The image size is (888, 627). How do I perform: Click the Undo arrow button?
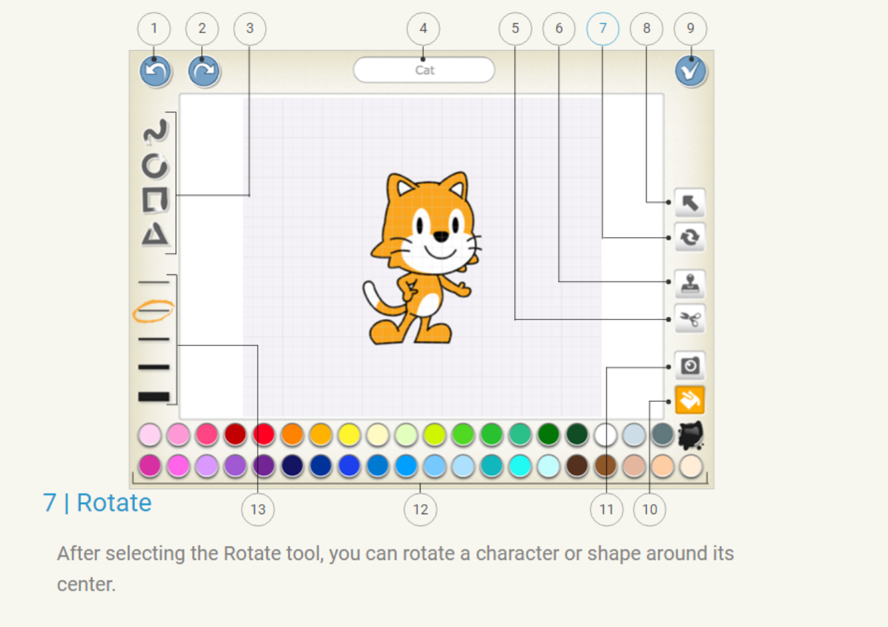tap(155, 71)
